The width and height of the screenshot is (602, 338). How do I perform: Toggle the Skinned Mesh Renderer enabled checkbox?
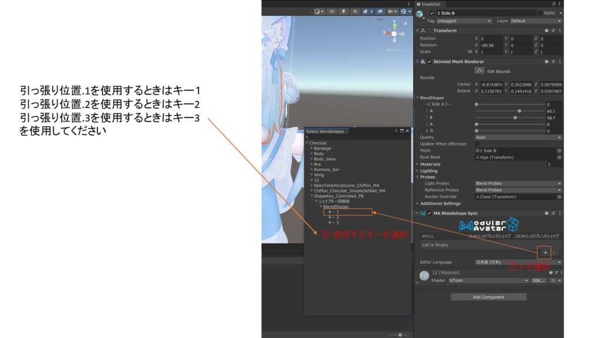(x=429, y=61)
